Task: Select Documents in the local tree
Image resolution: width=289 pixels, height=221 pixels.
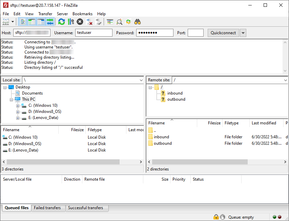Action: point(32,93)
